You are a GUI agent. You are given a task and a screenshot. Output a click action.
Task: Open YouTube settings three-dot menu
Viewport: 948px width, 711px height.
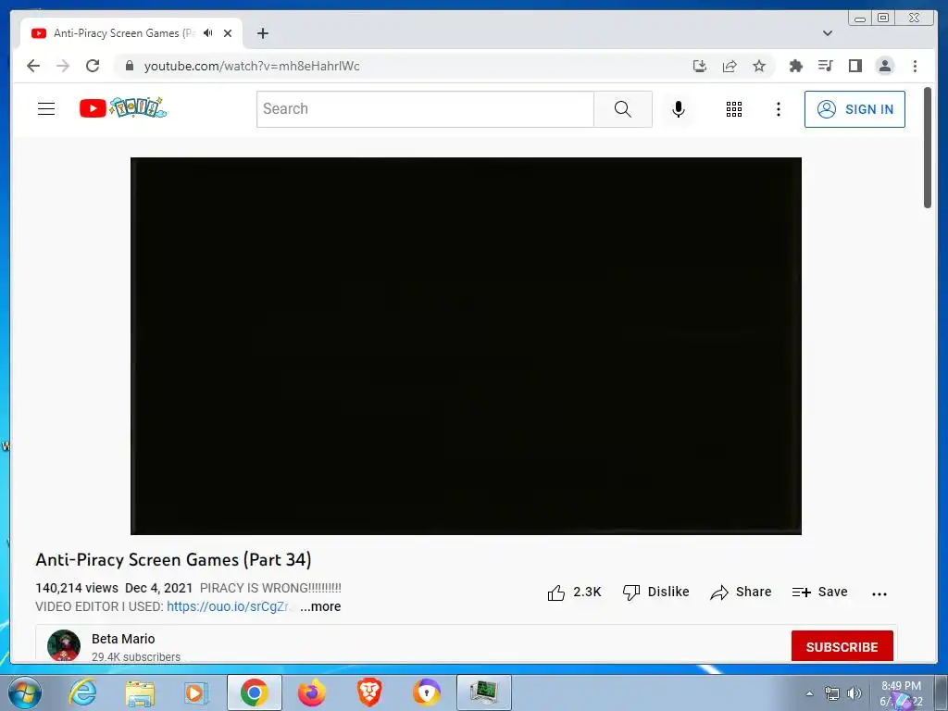(x=778, y=109)
